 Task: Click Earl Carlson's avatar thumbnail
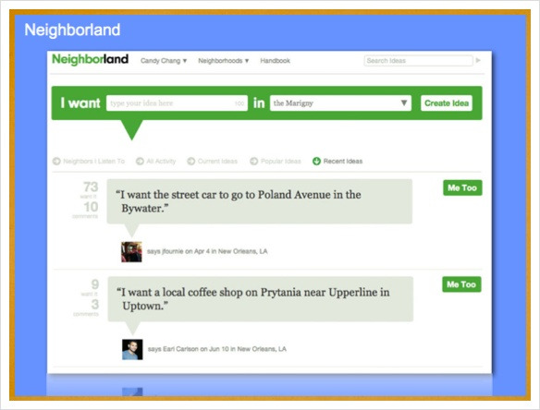tap(132, 349)
